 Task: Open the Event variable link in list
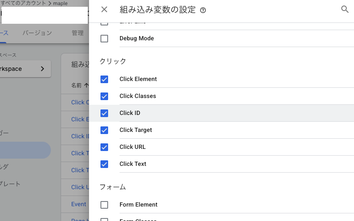[x=78, y=204]
